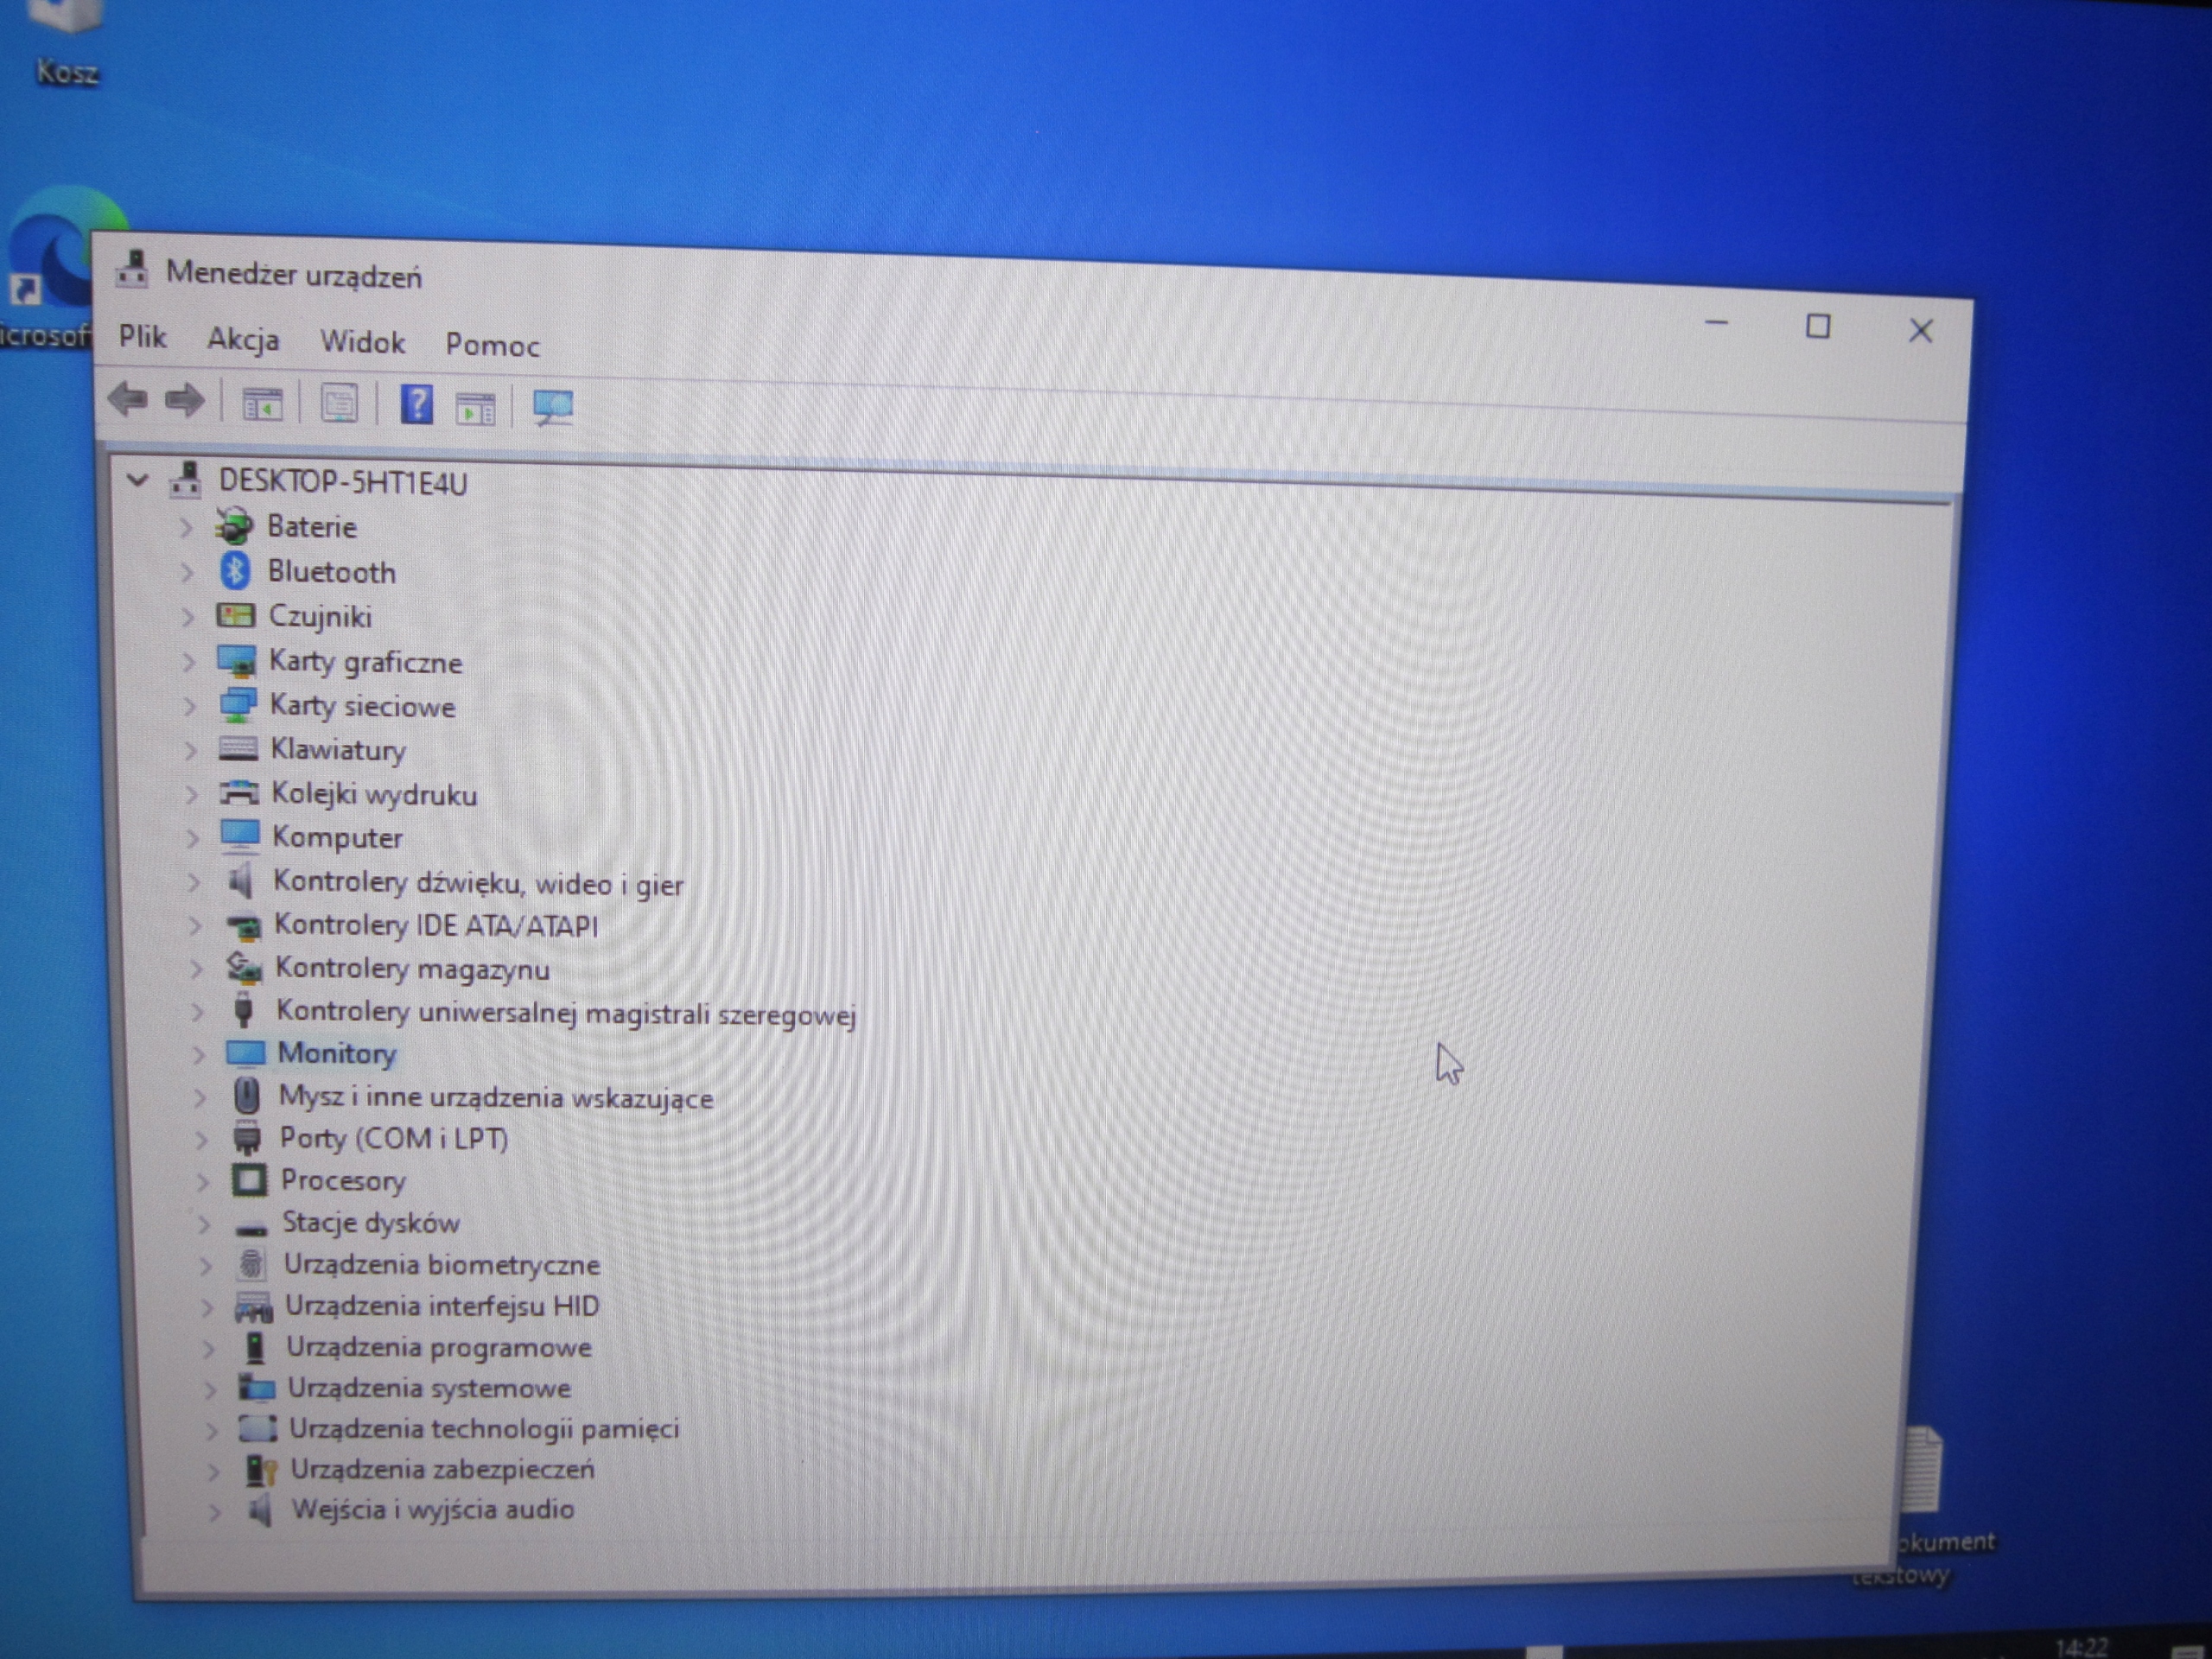This screenshot has width=2212, height=1659.
Task: Click the Urządzenia biometryczne fingerprint icon
Action: tap(251, 1264)
